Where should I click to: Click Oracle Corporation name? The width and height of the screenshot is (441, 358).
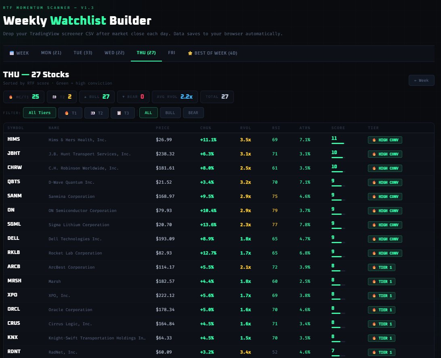point(70,309)
